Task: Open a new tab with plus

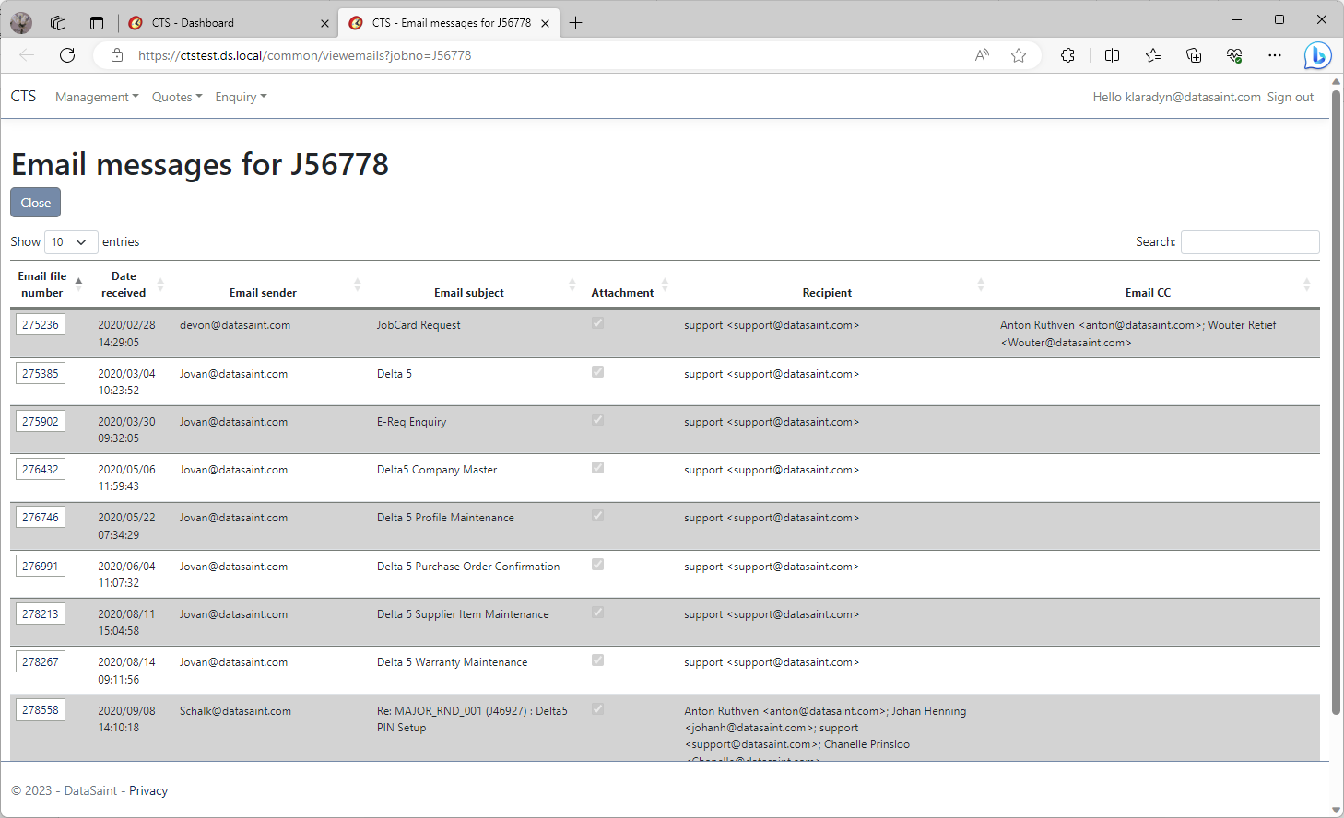Action: (x=575, y=23)
